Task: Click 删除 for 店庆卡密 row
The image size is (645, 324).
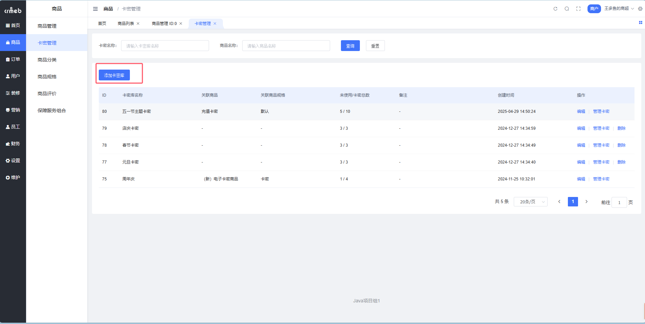Action: (621, 128)
